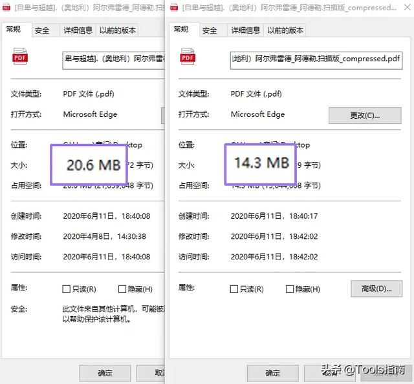Click 取消 button in left window

click(x=151, y=373)
